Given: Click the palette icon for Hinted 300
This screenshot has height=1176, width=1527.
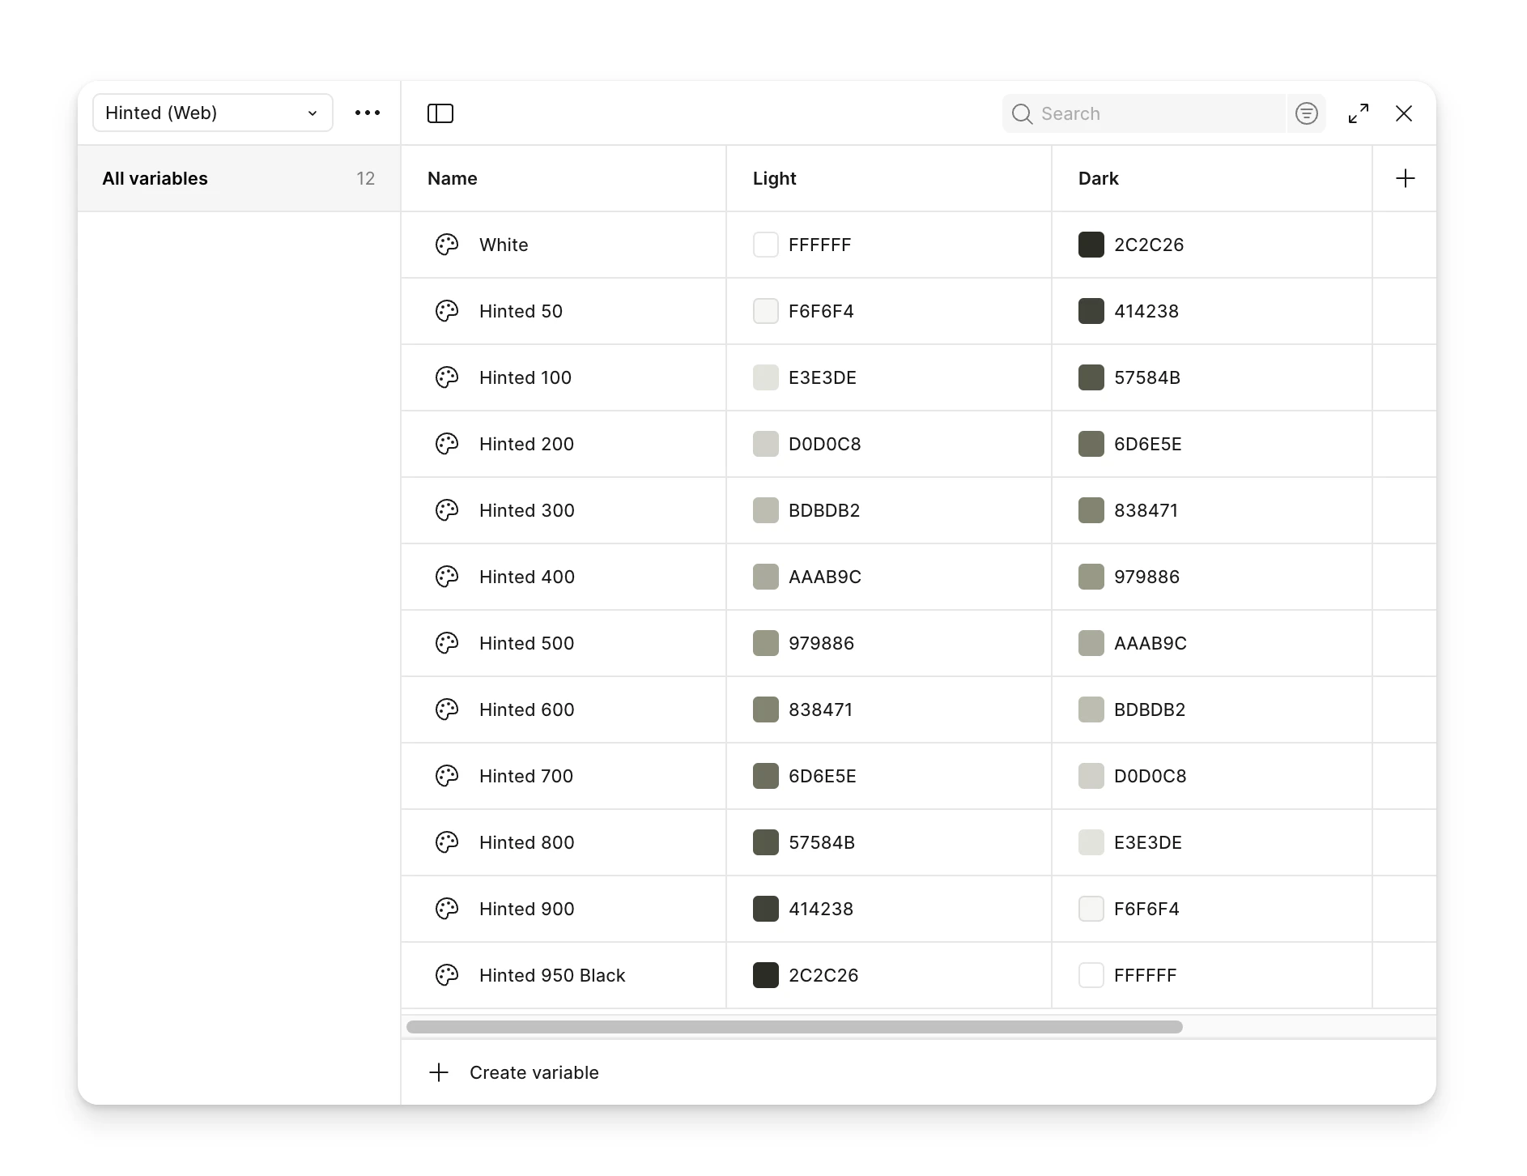Looking at the screenshot, I should tap(447, 510).
